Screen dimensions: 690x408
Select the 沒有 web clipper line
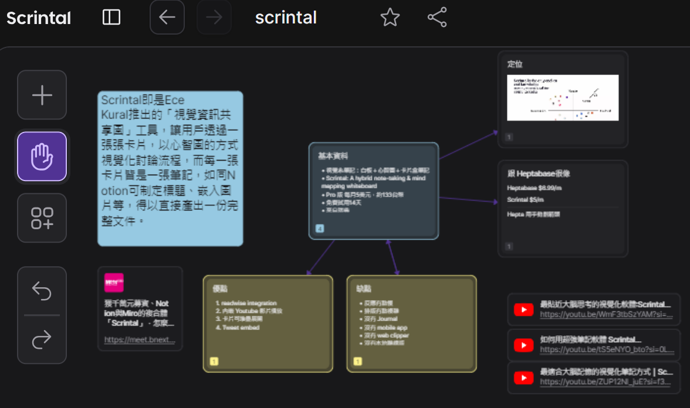tap(384, 335)
